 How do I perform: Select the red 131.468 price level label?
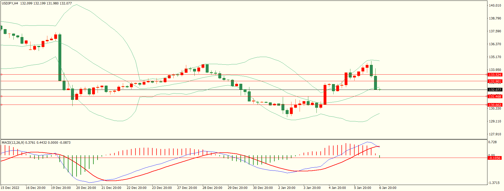pos(495,97)
